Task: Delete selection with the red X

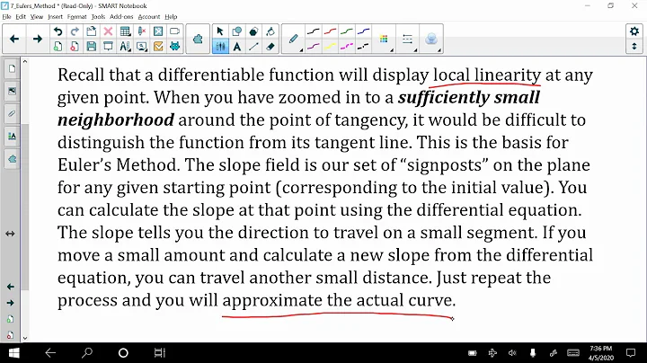Action: point(108,31)
